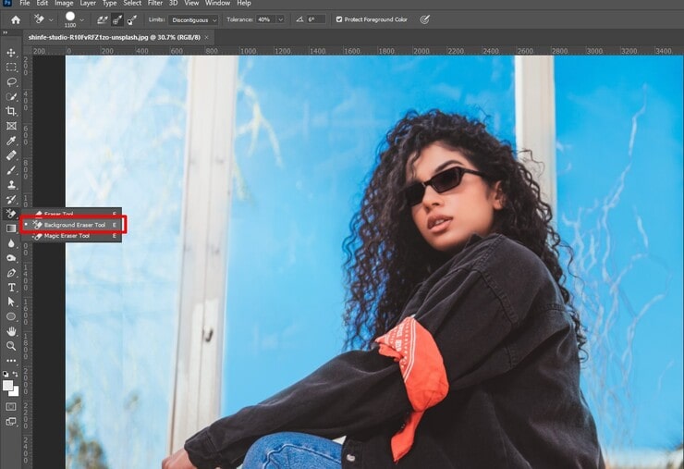Viewport: 684px width, 469px height.
Task: Choose Background Eraser Tool from flyout
Action: coord(72,225)
